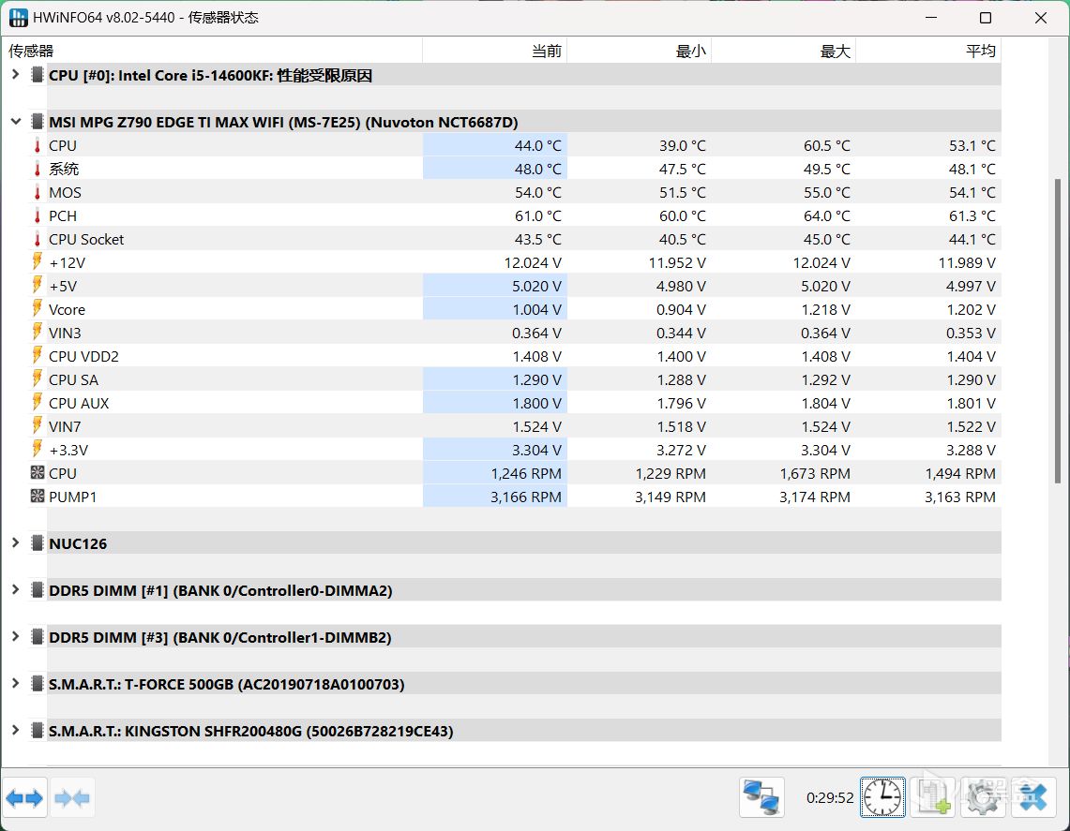Click lightning icon beside the VIN7 row
Image resolution: width=1070 pixels, height=831 pixels.
pyautogui.click(x=38, y=425)
